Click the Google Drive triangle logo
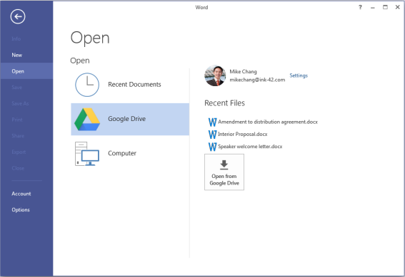Screen dimensions: 405x277 (x=87, y=119)
